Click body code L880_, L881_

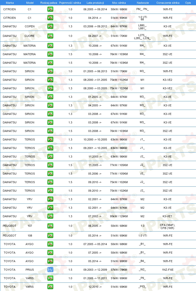coord(142,27)
